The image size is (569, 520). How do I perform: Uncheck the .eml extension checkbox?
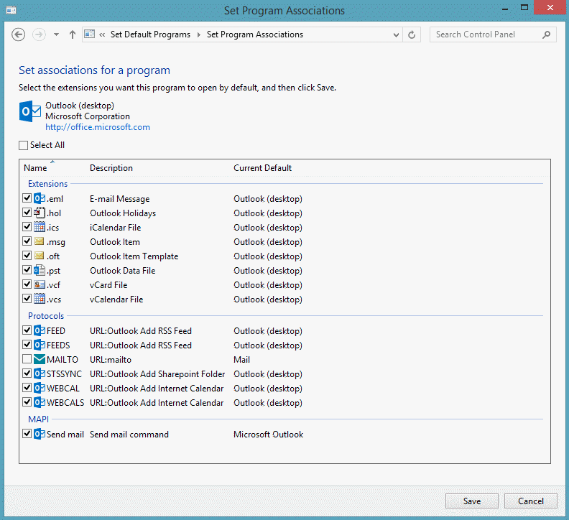27,198
